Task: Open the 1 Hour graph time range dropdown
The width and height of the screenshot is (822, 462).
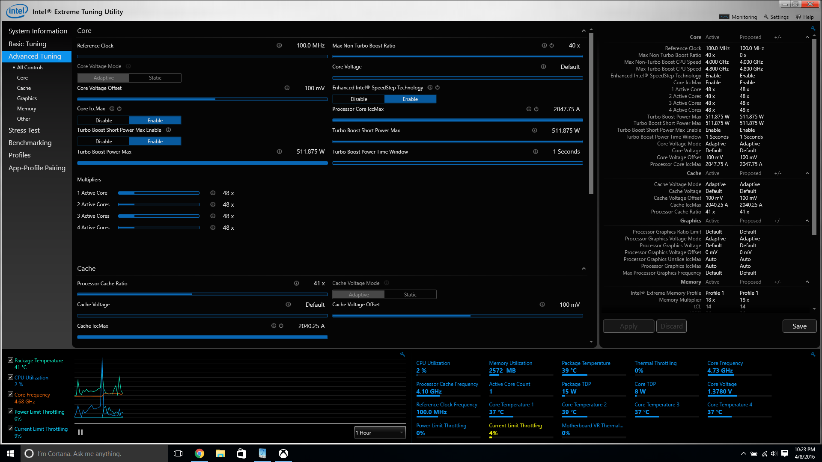Action: click(380, 433)
